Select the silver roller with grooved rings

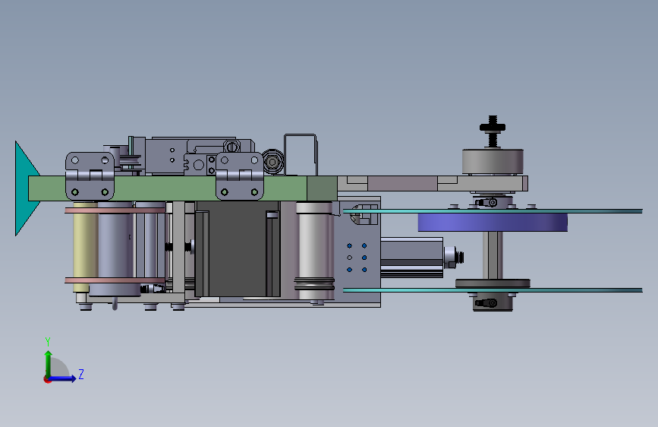tap(315, 251)
